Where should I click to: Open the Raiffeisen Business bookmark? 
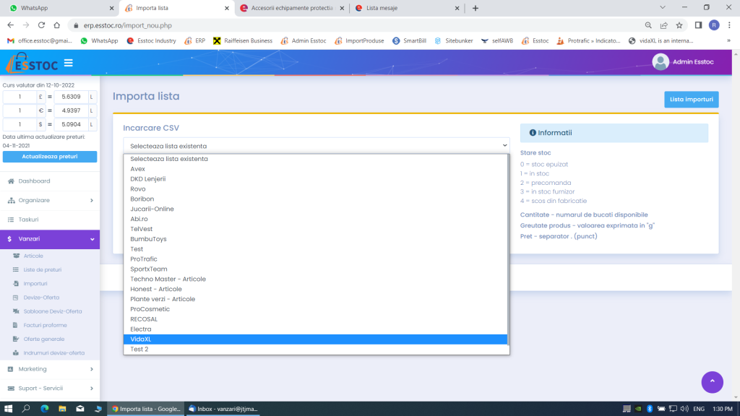coord(243,41)
